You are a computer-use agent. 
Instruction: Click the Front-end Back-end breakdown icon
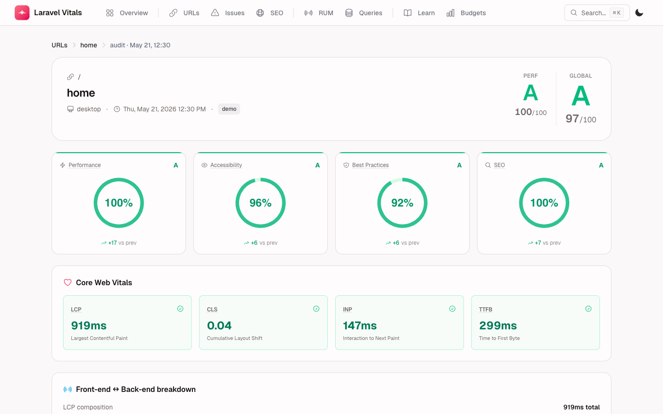68,390
